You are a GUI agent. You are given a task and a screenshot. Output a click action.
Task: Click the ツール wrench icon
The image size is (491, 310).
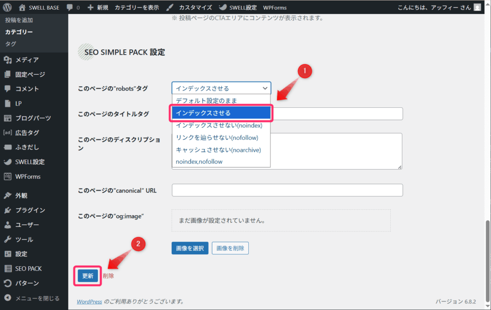coord(8,239)
